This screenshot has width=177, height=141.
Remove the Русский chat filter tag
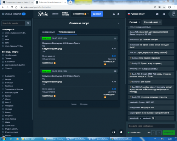tap(139, 22)
